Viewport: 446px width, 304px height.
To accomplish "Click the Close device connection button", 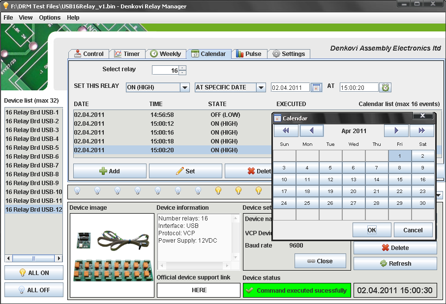I will 320,261.
